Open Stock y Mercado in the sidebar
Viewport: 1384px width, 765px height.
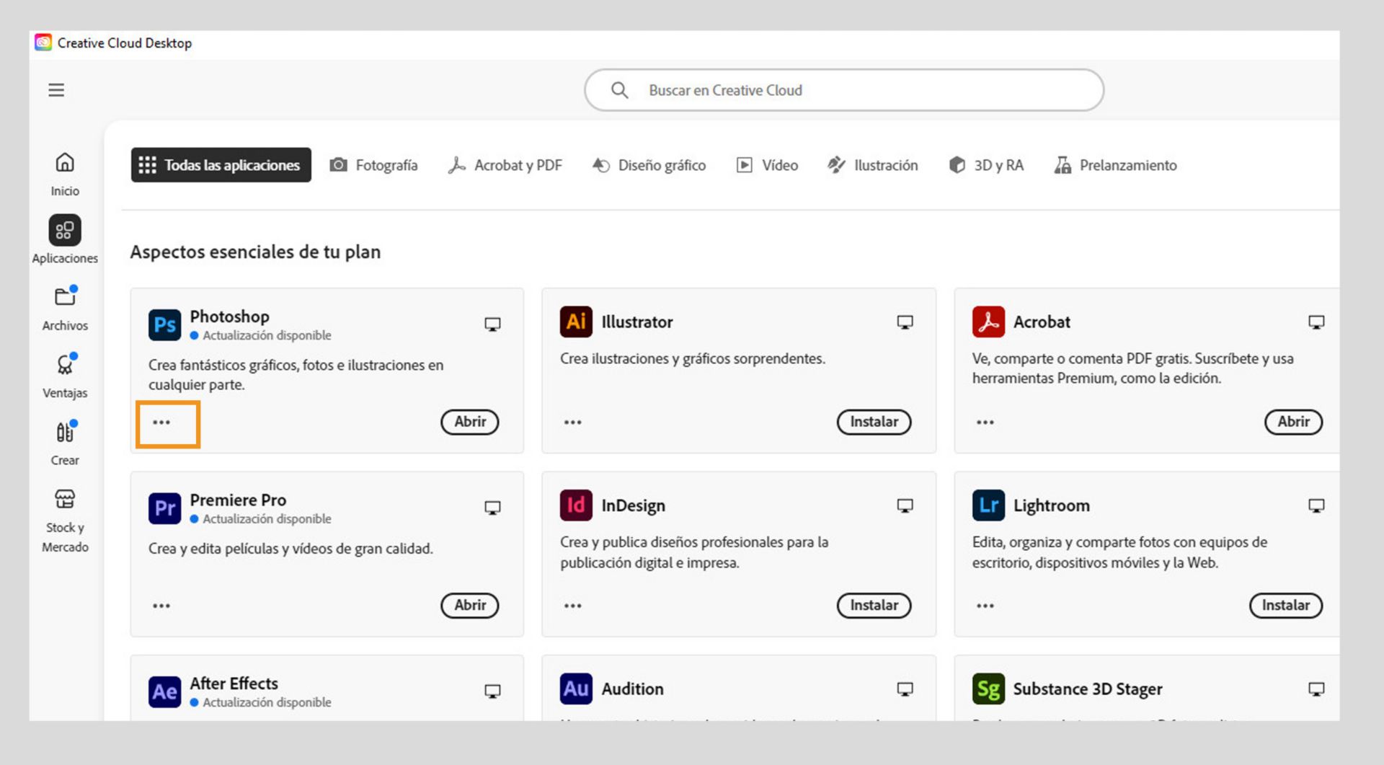coord(65,520)
